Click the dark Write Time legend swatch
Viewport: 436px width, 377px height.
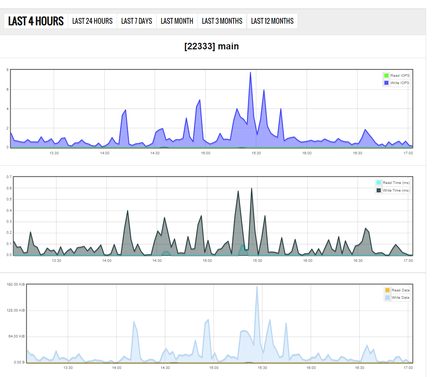point(379,190)
